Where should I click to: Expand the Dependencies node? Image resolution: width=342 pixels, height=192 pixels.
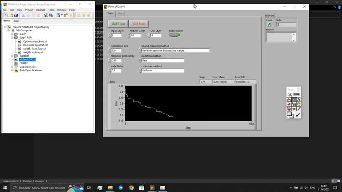coord(12,67)
